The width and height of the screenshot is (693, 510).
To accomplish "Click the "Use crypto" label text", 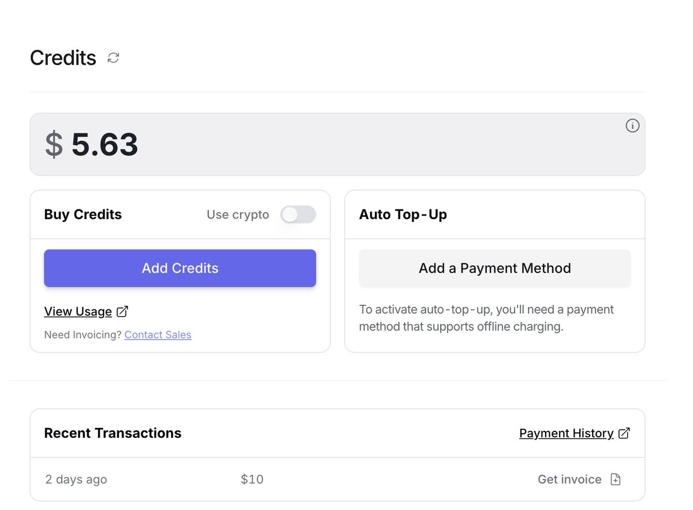I will click(x=238, y=215).
